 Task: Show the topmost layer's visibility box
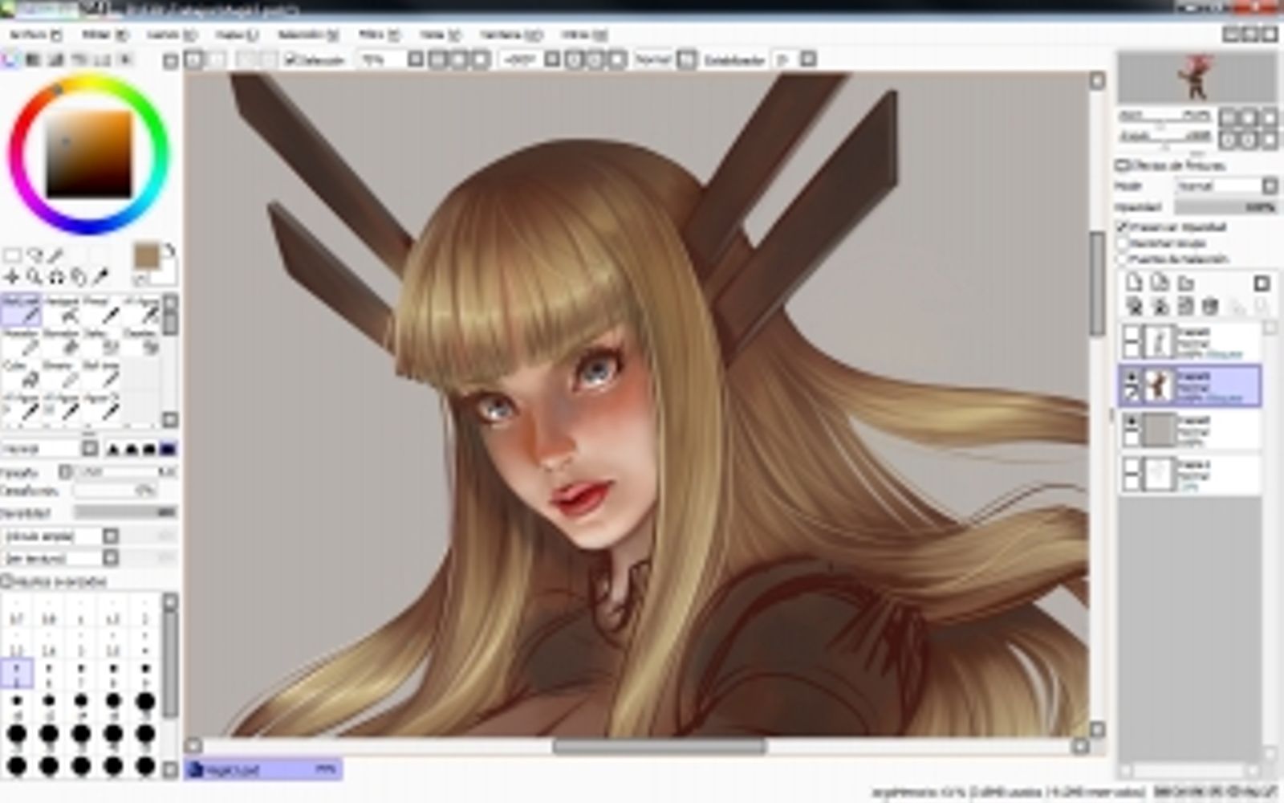(1132, 332)
